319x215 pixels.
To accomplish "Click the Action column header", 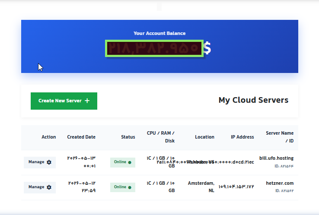I will tap(49, 137).
